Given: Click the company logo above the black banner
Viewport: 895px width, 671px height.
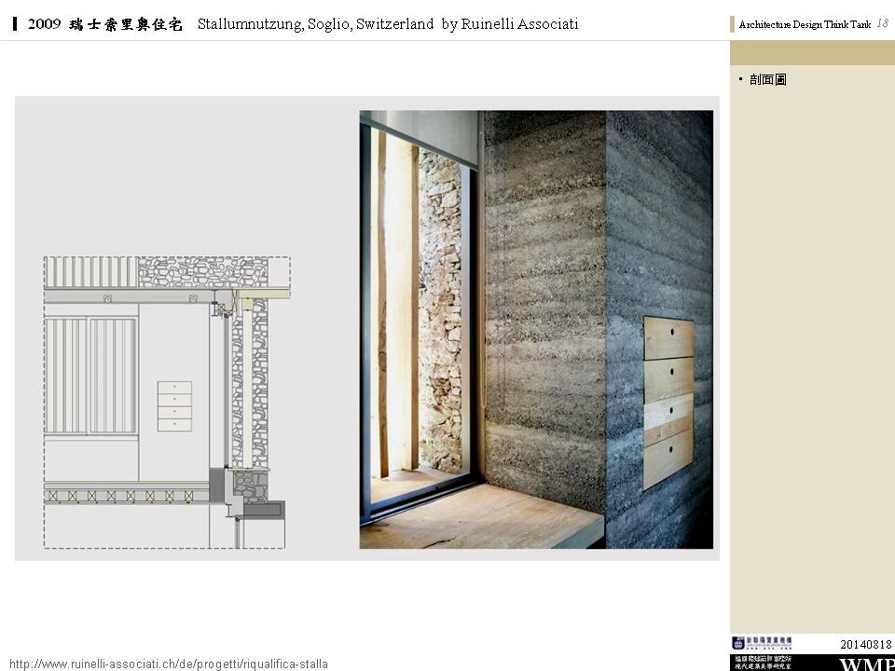Looking at the screenshot, I should point(762,643).
